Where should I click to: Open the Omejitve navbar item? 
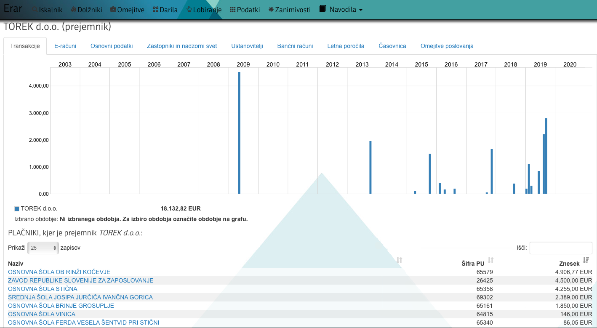click(127, 10)
